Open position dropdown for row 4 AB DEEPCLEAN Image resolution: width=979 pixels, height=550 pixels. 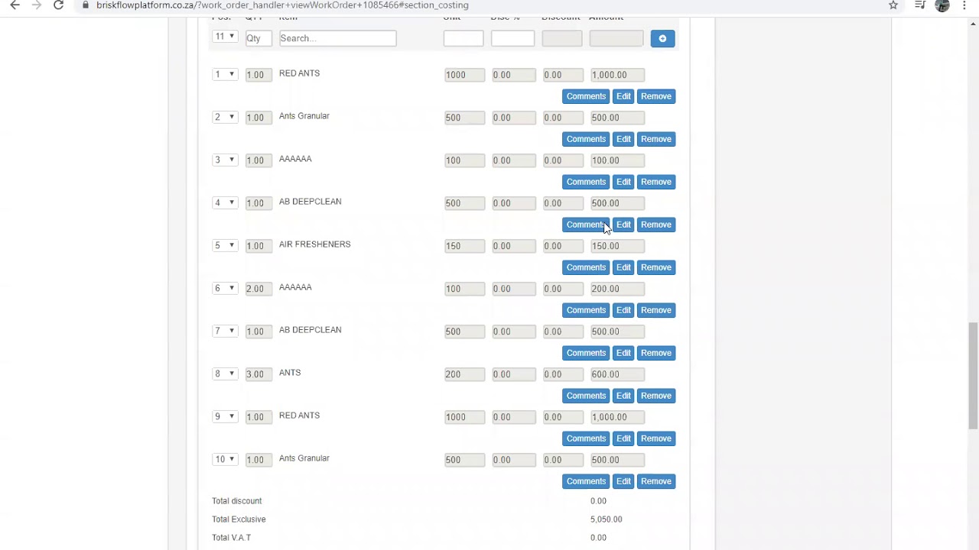225,202
